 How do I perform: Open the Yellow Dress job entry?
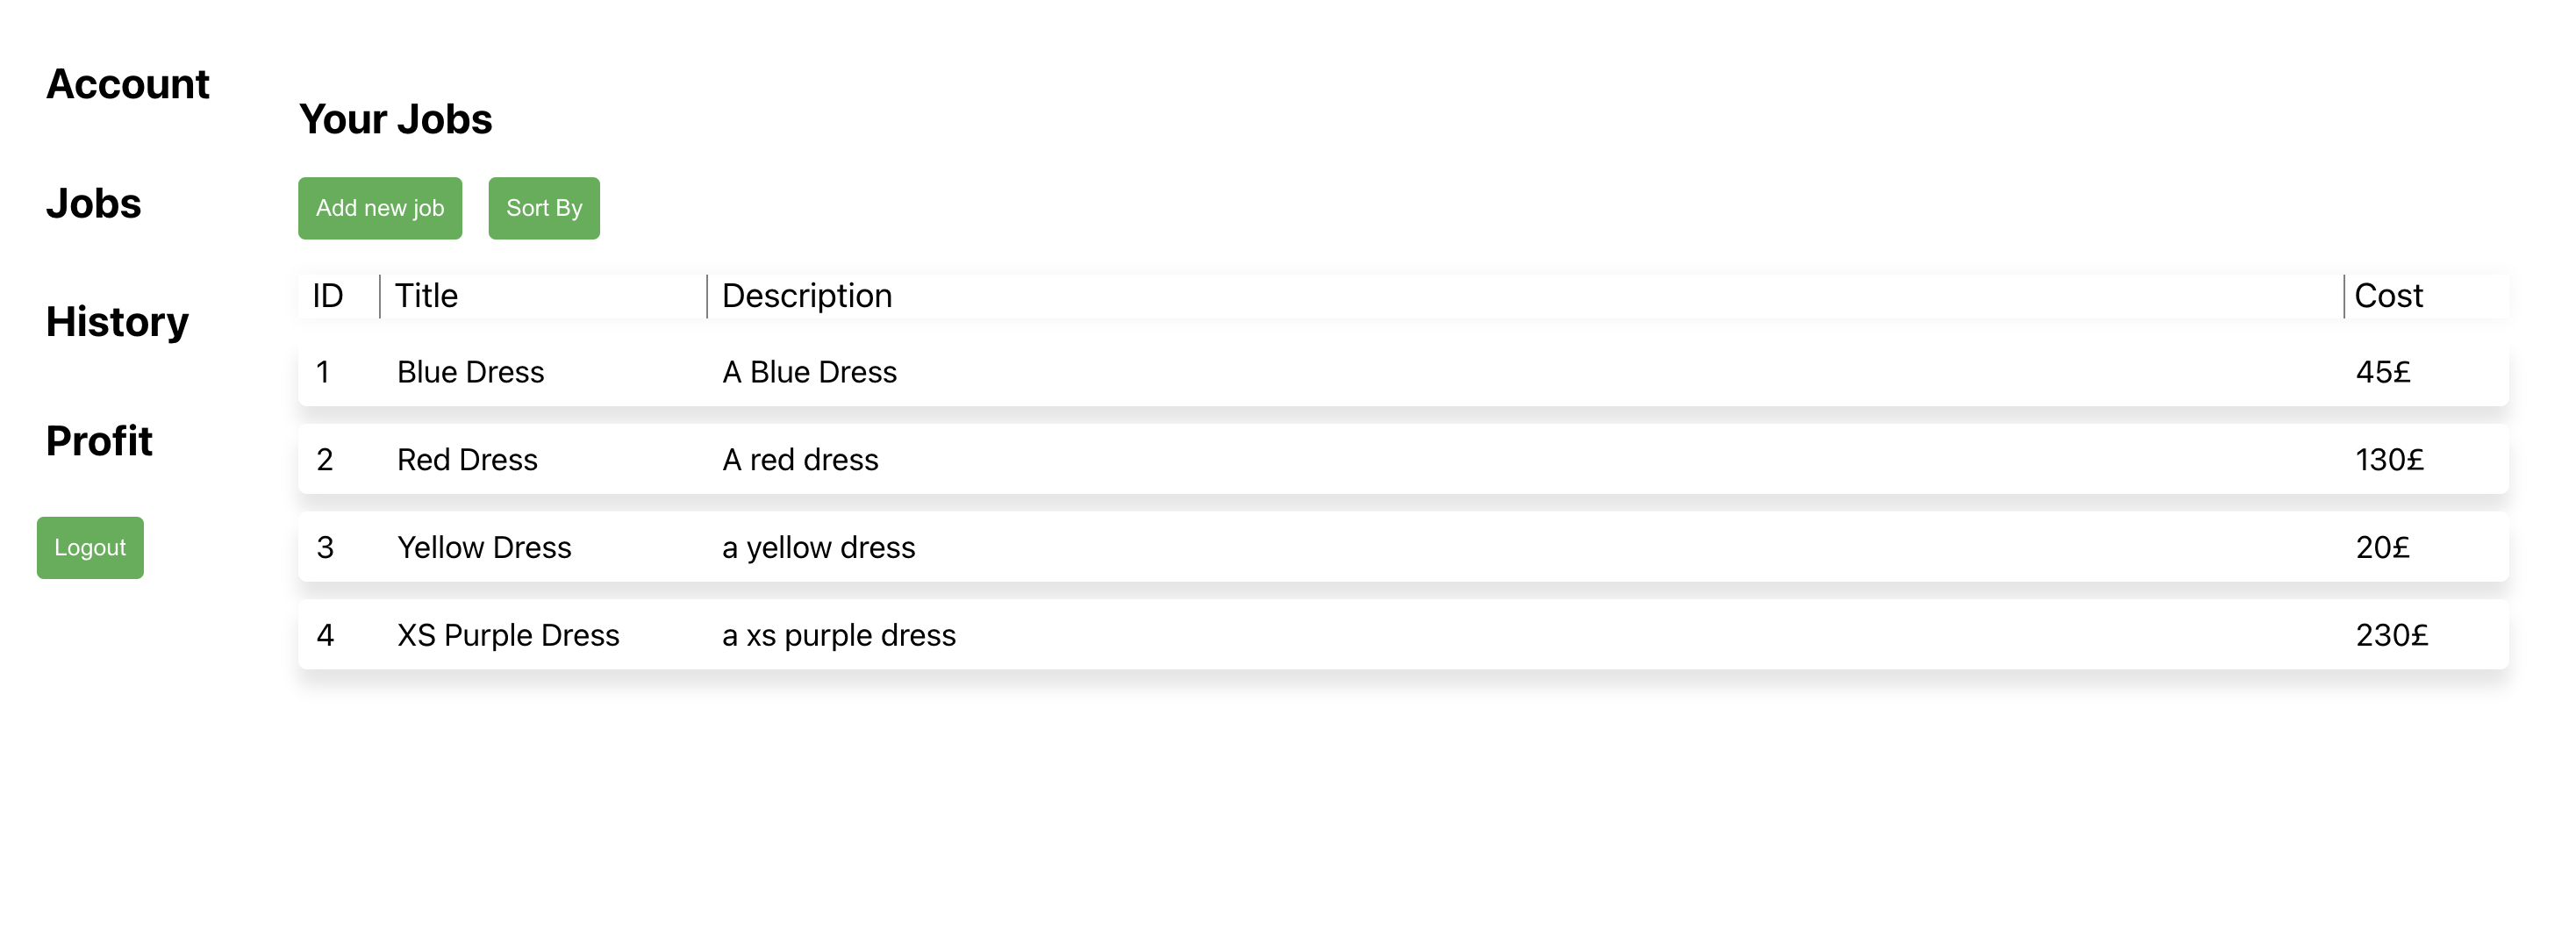484,548
